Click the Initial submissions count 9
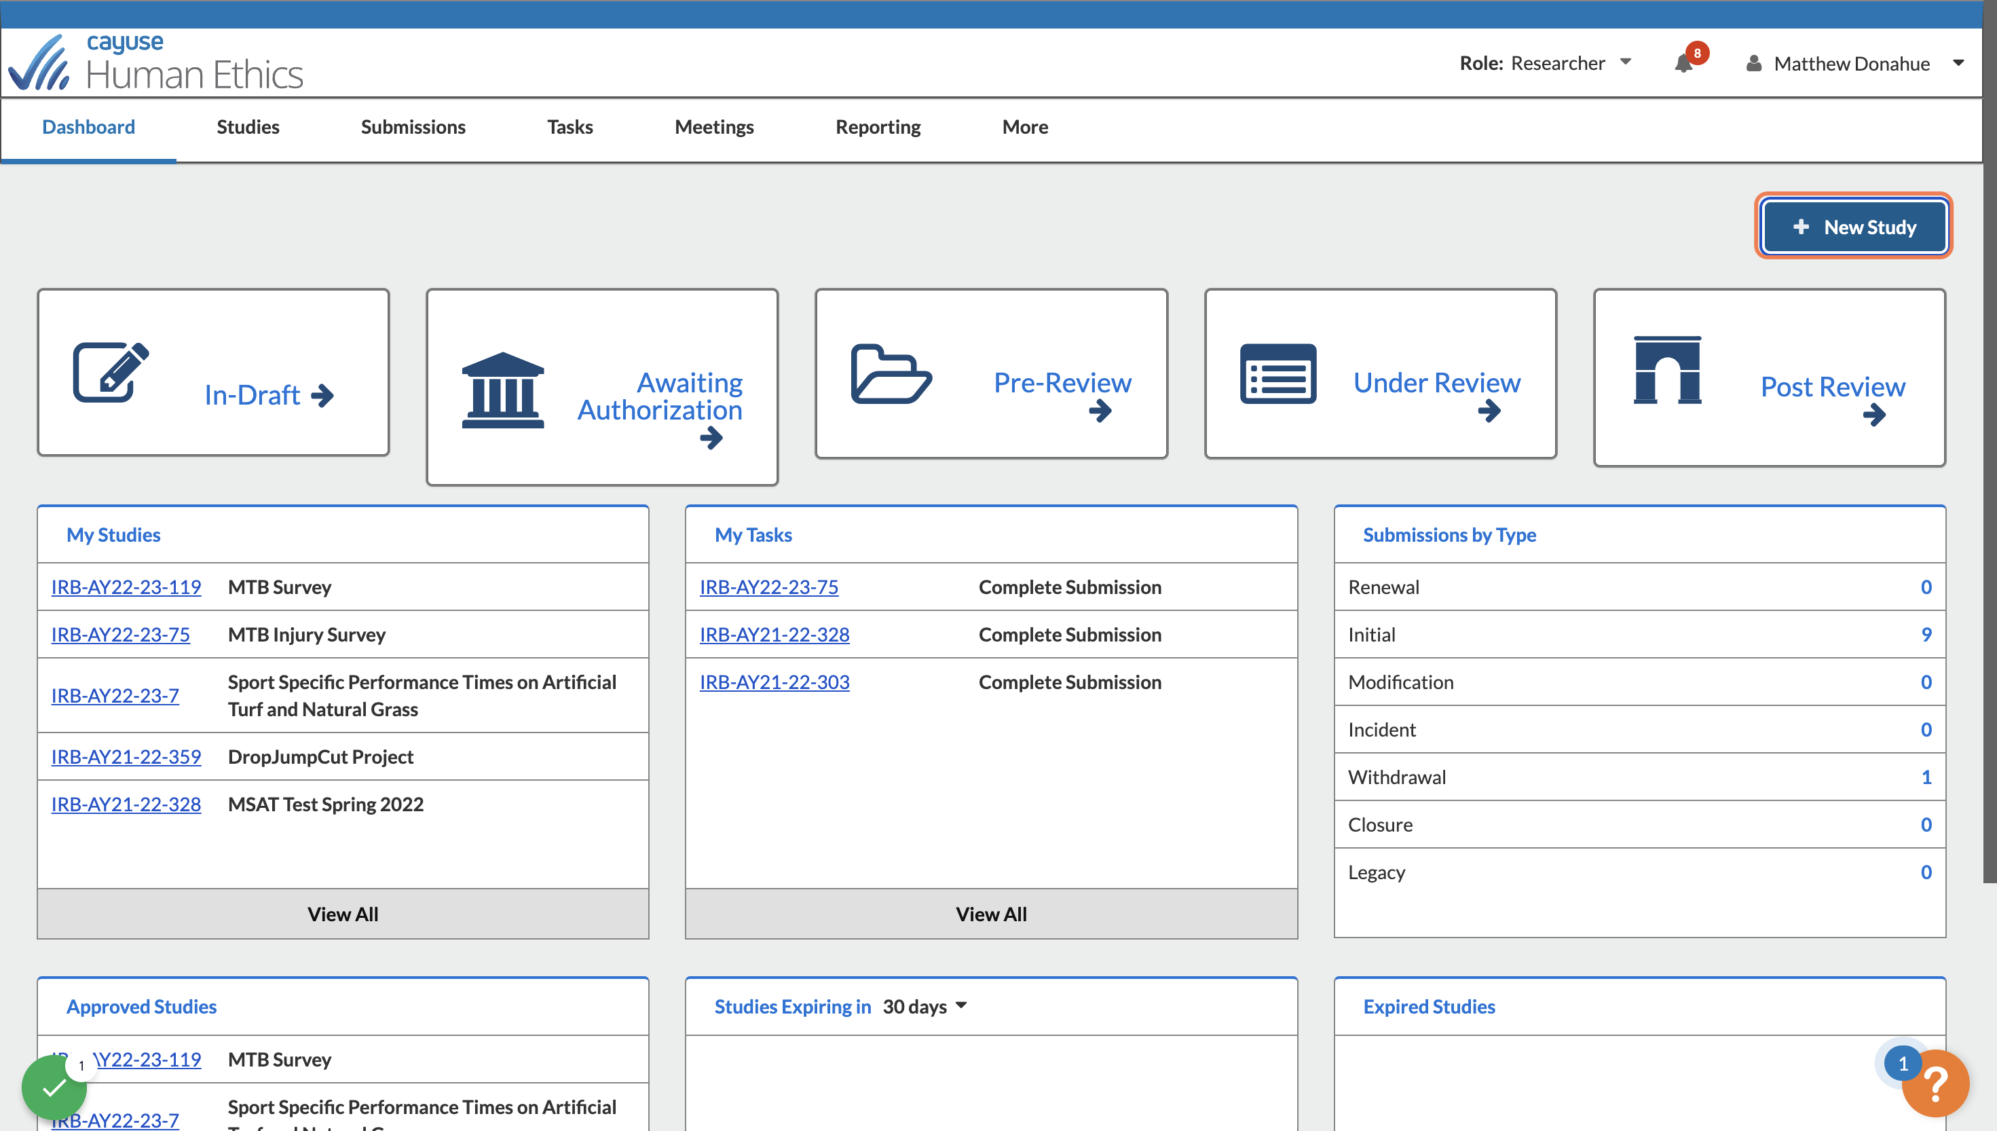This screenshot has width=1997, height=1131. pyautogui.click(x=1926, y=634)
